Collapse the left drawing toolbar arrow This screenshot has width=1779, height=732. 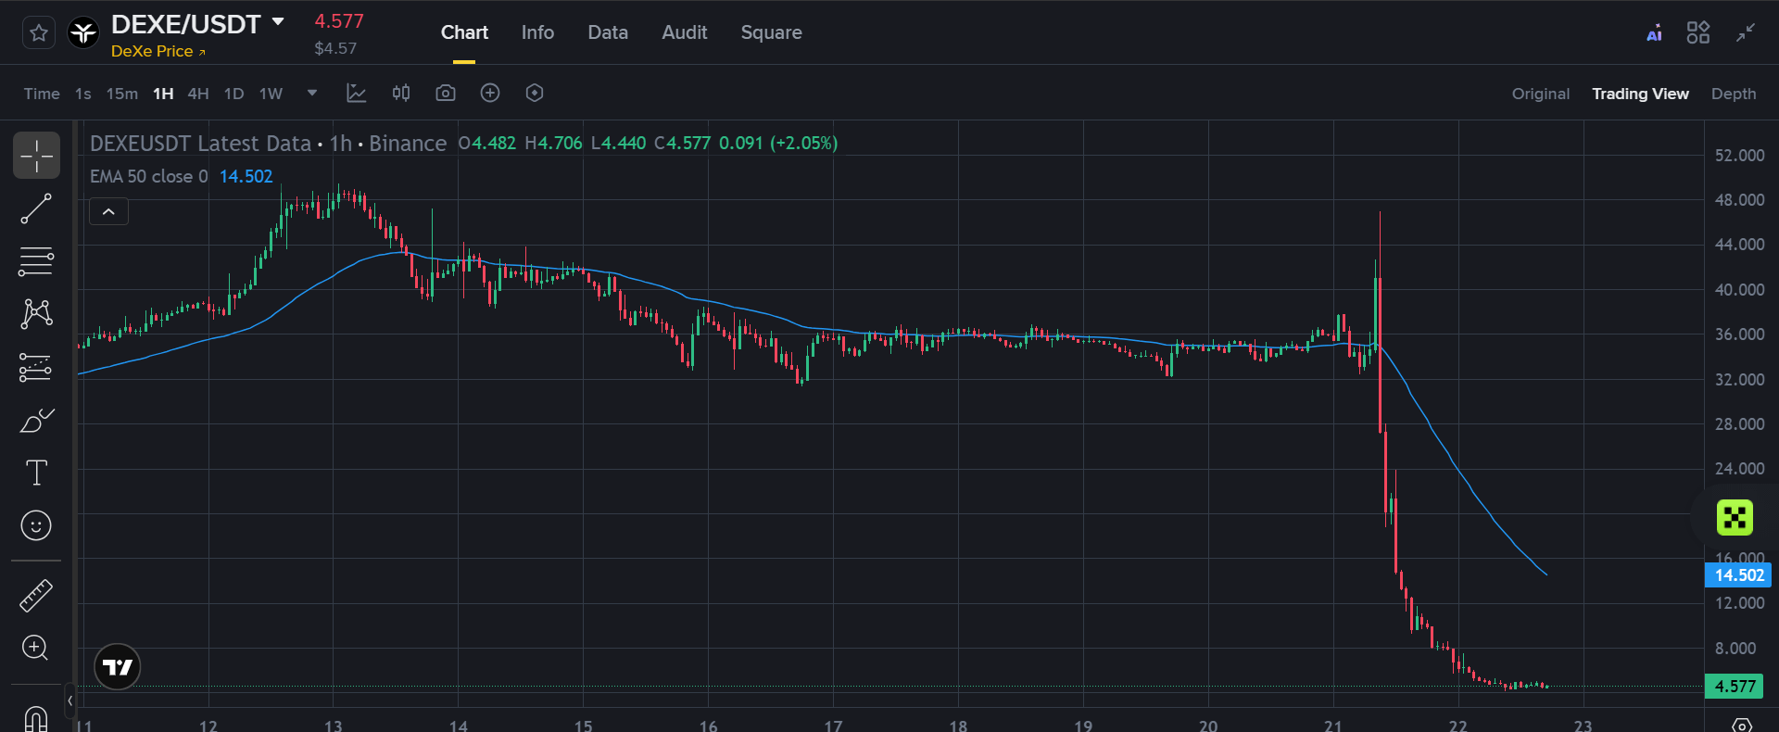pos(70,700)
